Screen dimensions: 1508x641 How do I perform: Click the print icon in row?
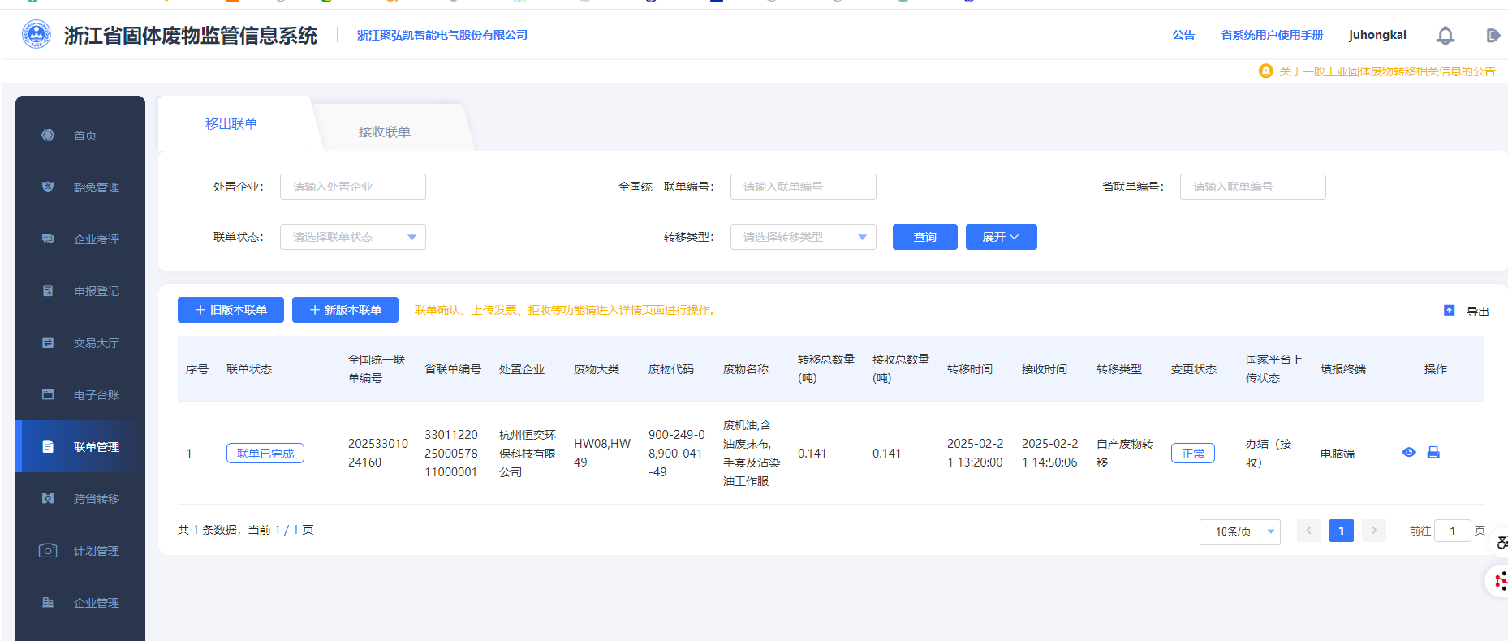point(1433,453)
